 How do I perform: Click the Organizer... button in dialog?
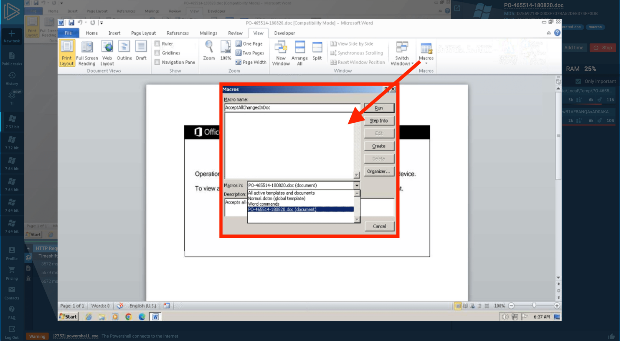(x=379, y=171)
